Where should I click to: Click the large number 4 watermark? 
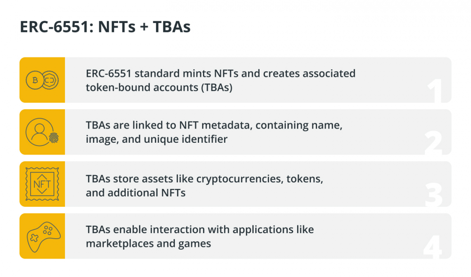(x=433, y=247)
